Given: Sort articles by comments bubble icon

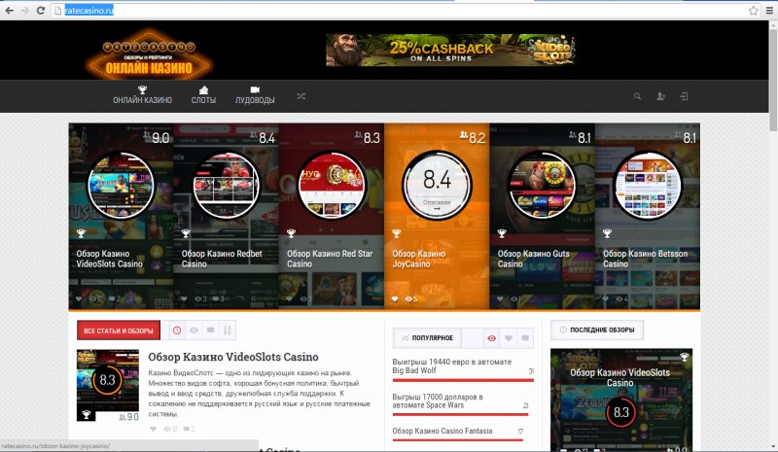Looking at the screenshot, I should pyautogui.click(x=210, y=330).
